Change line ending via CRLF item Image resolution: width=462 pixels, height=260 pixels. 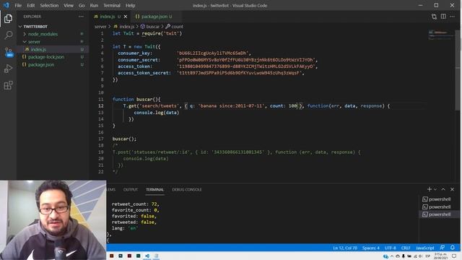tap(406, 248)
